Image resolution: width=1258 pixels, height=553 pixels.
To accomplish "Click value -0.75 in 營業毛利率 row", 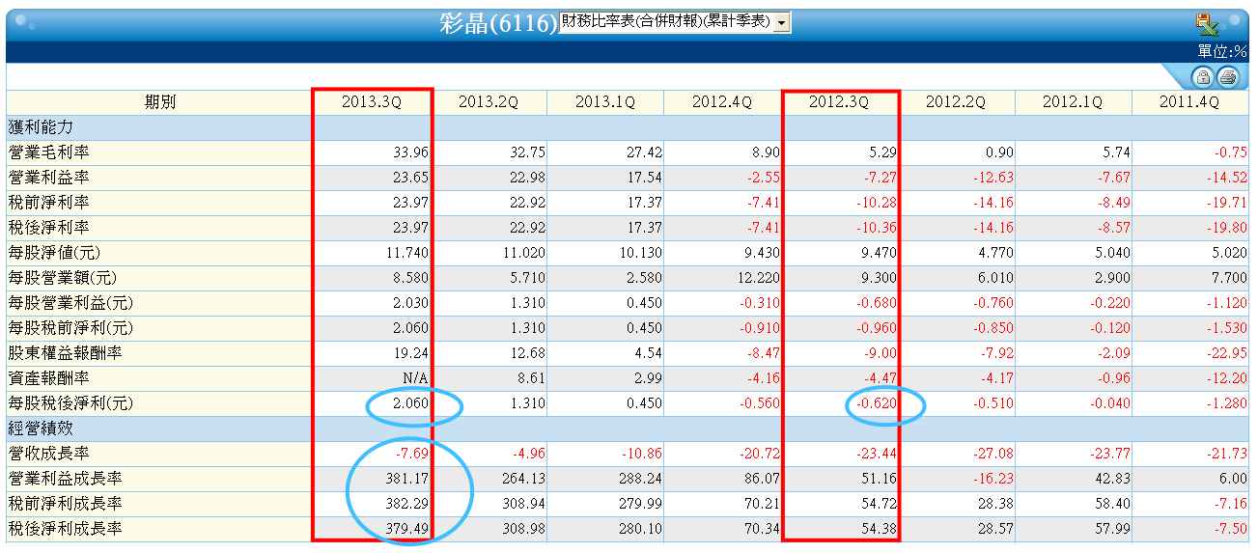I will pyautogui.click(x=1230, y=152).
